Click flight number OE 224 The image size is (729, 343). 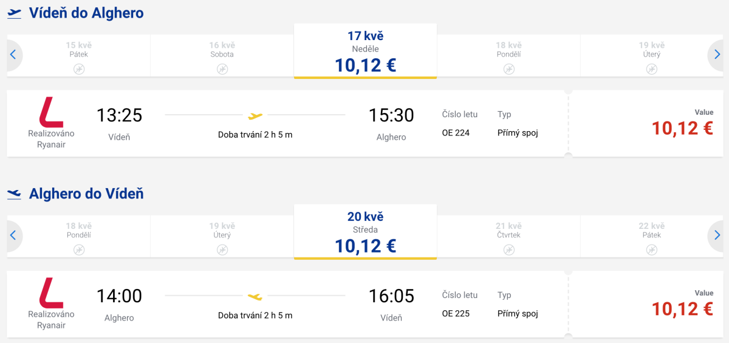pyautogui.click(x=456, y=133)
